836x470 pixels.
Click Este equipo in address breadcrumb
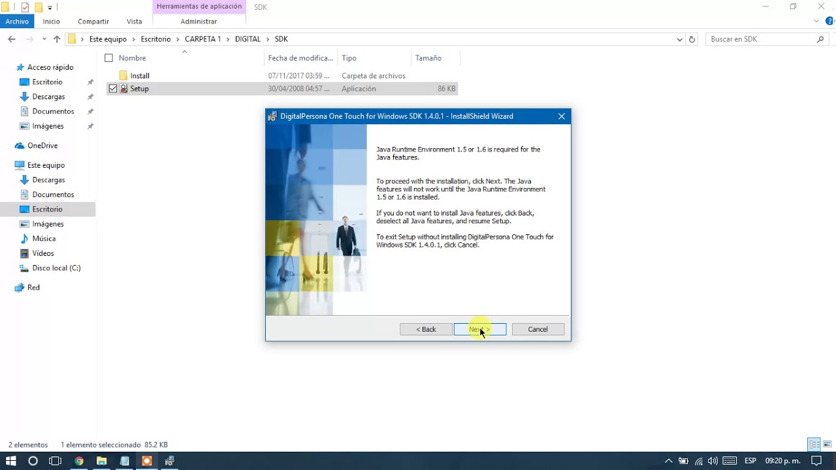pyautogui.click(x=108, y=39)
